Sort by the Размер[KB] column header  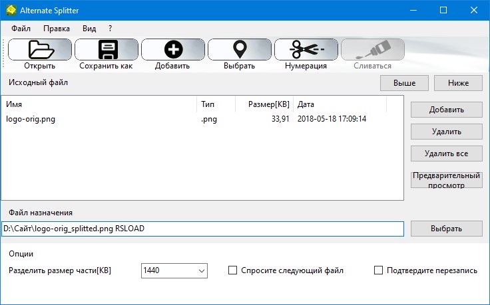tap(264, 104)
